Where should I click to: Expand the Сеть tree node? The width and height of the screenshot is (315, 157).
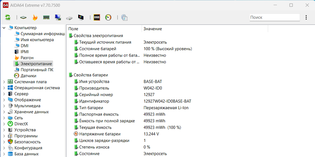coord(4,118)
